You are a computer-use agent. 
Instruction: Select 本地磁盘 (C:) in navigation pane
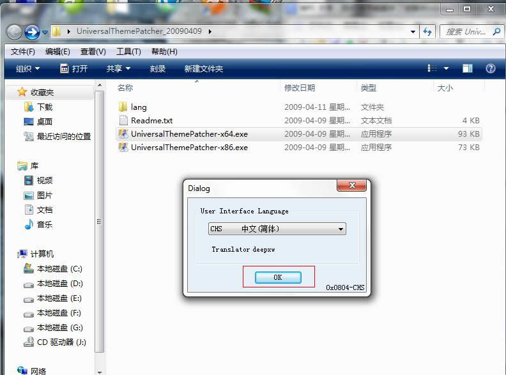point(59,269)
